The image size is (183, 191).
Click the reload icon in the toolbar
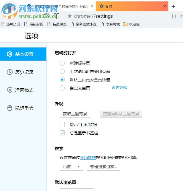tap(46, 16)
